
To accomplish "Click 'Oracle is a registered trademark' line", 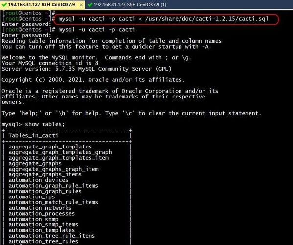I will coord(110,91).
